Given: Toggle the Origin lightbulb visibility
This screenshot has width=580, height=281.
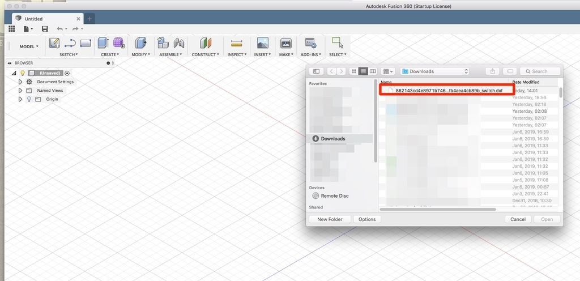Looking at the screenshot, I should tap(29, 99).
